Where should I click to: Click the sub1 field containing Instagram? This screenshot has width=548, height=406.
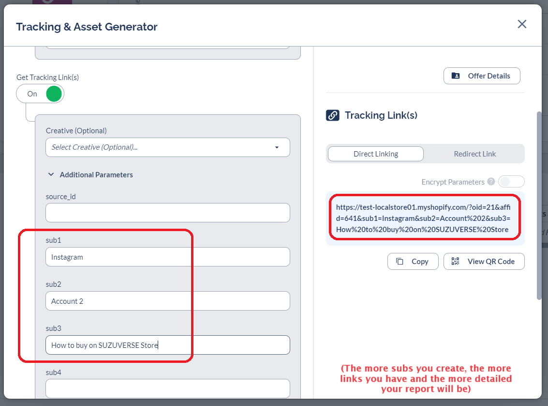coord(167,257)
